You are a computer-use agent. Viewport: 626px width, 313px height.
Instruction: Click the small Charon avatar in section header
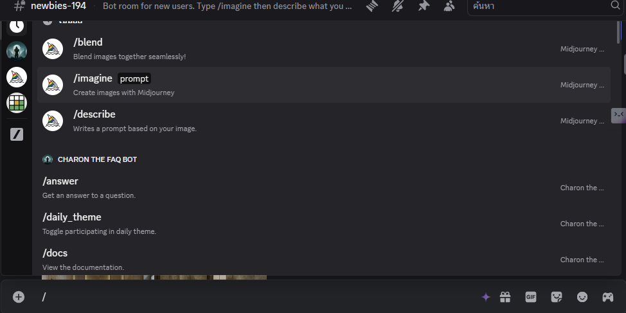click(x=48, y=159)
